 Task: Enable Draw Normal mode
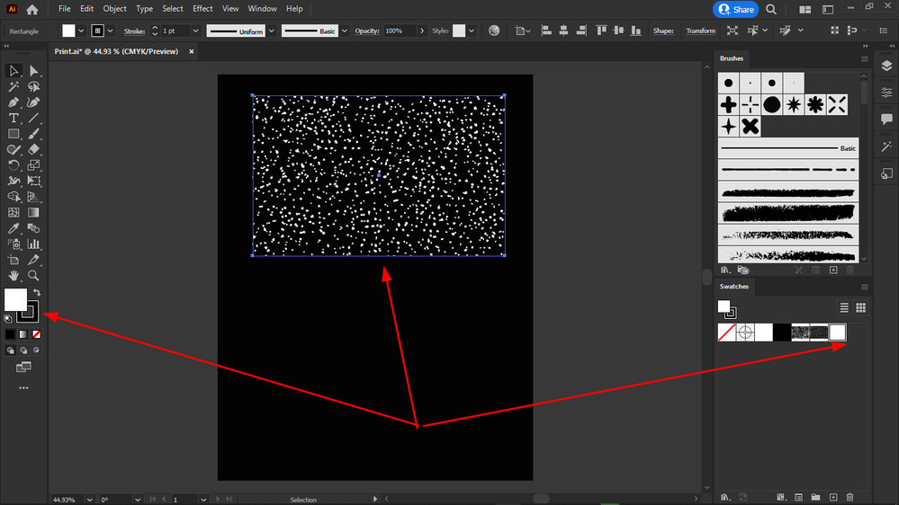pyautogui.click(x=10, y=350)
